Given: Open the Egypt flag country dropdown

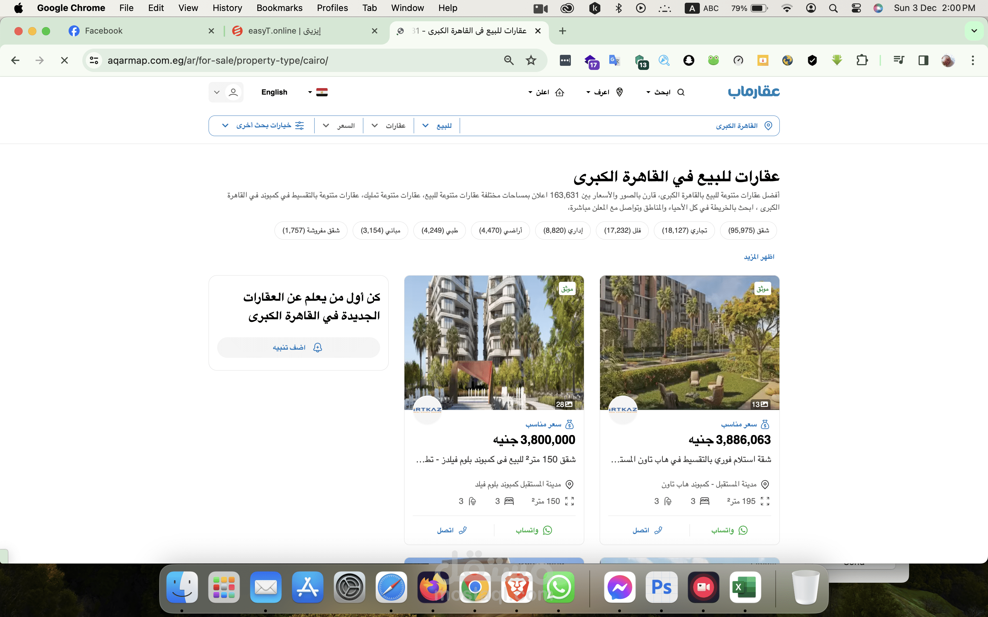Looking at the screenshot, I should coord(318,92).
